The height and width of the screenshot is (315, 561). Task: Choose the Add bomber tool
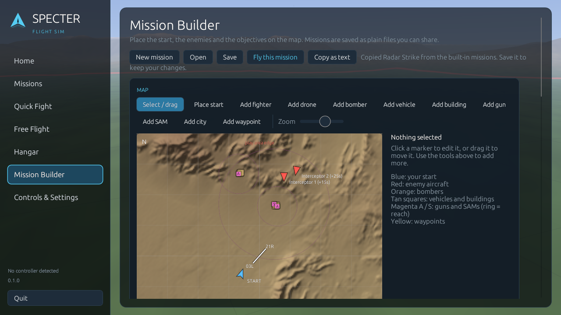pos(350,105)
